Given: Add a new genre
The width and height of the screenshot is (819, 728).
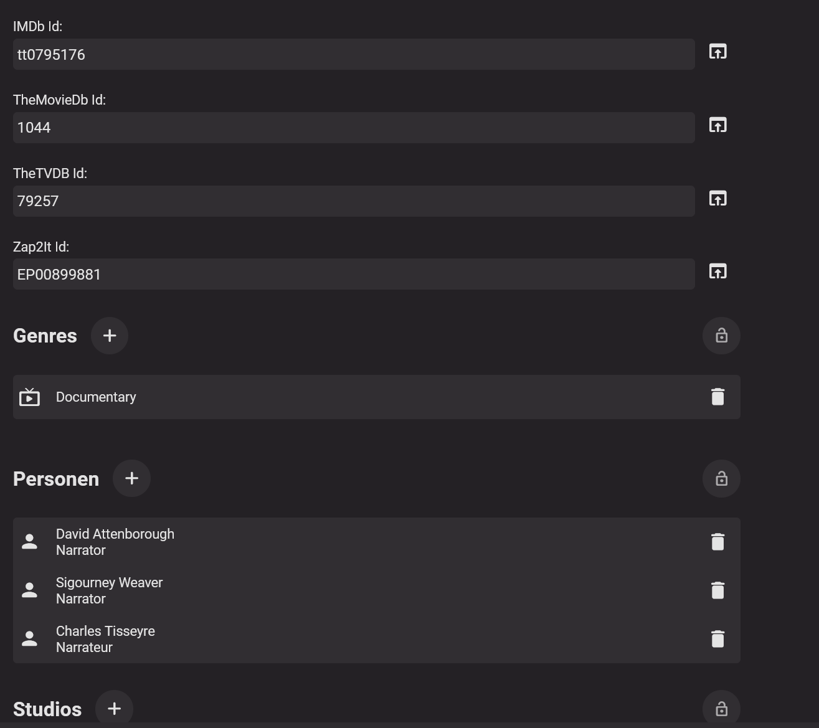Looking at the screenshot, I should [110, 336].
